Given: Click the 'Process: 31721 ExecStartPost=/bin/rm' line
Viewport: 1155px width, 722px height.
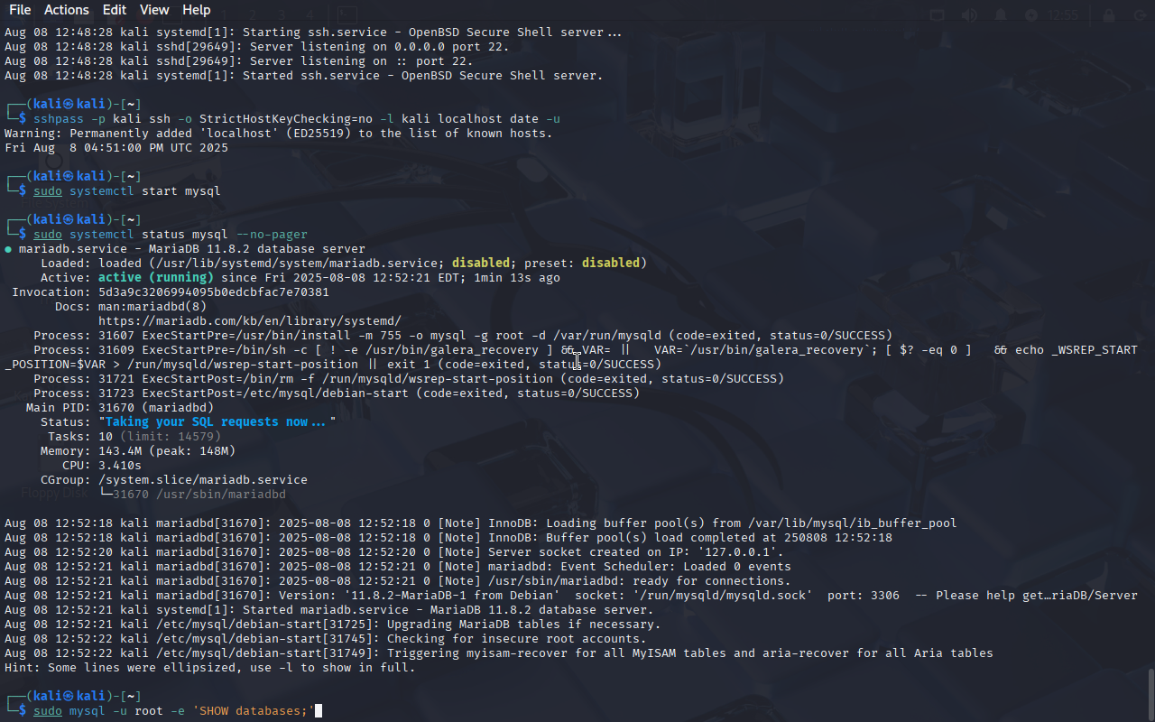Looking at the screenshot, I should pos(409,378).
